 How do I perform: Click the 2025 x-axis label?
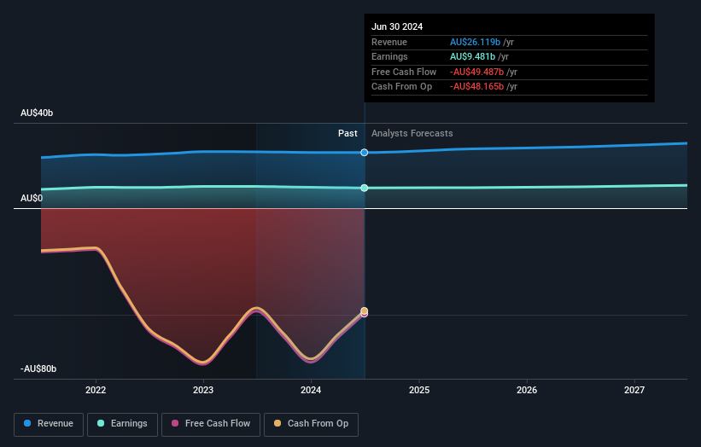point(419,391)
